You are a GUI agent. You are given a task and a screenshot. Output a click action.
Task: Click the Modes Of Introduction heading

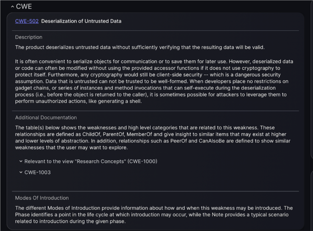pos(42,198)
